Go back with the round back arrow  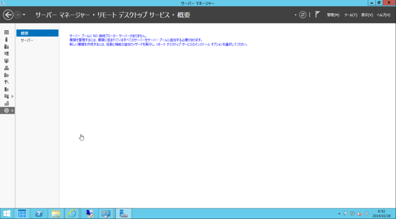8,15
